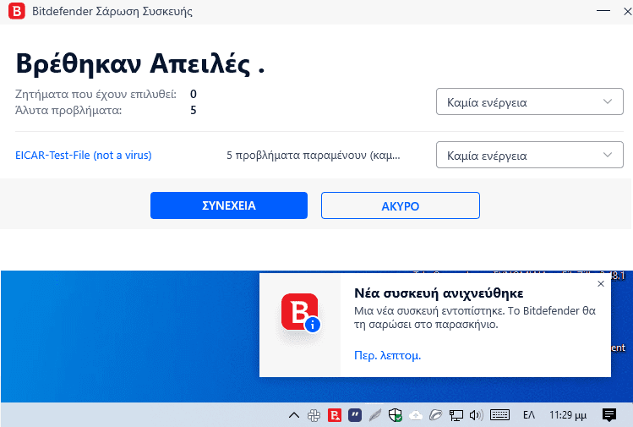Close the Bitdefender scan window
The height and width of the screenshot is (427, 633).
pyautogui.click(x=627, y=11)
